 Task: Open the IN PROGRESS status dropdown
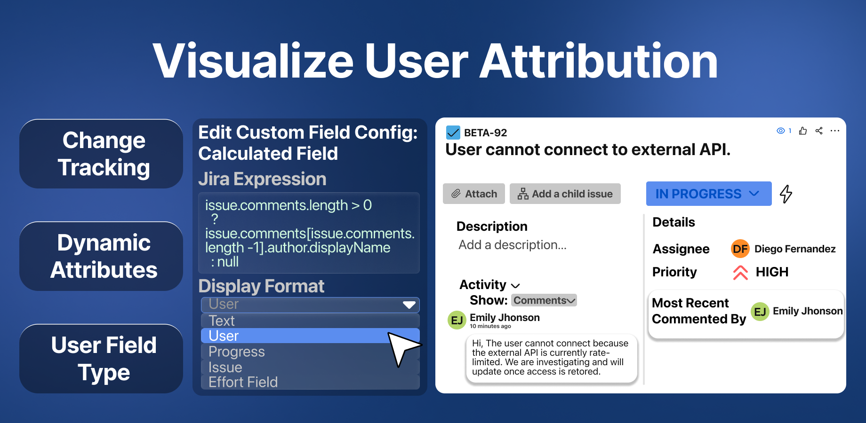709,194
